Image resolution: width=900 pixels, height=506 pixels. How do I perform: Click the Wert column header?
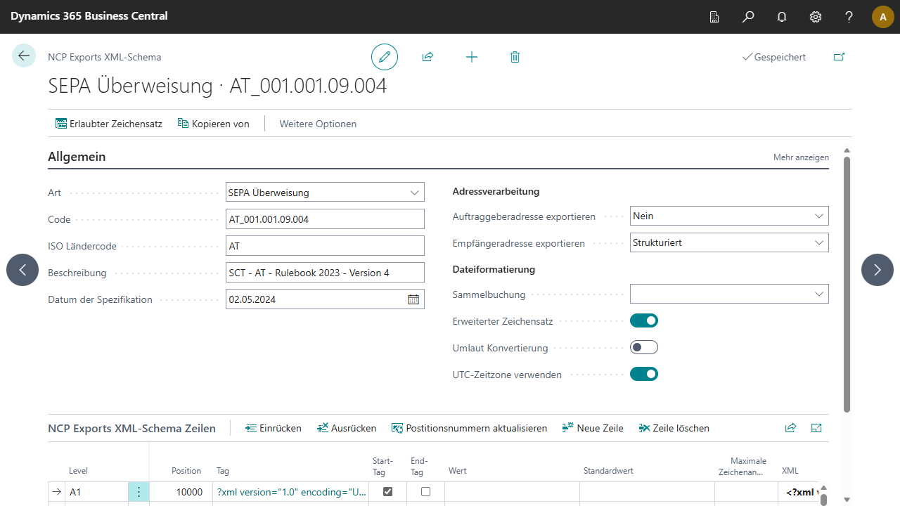(x=458, y=471)
